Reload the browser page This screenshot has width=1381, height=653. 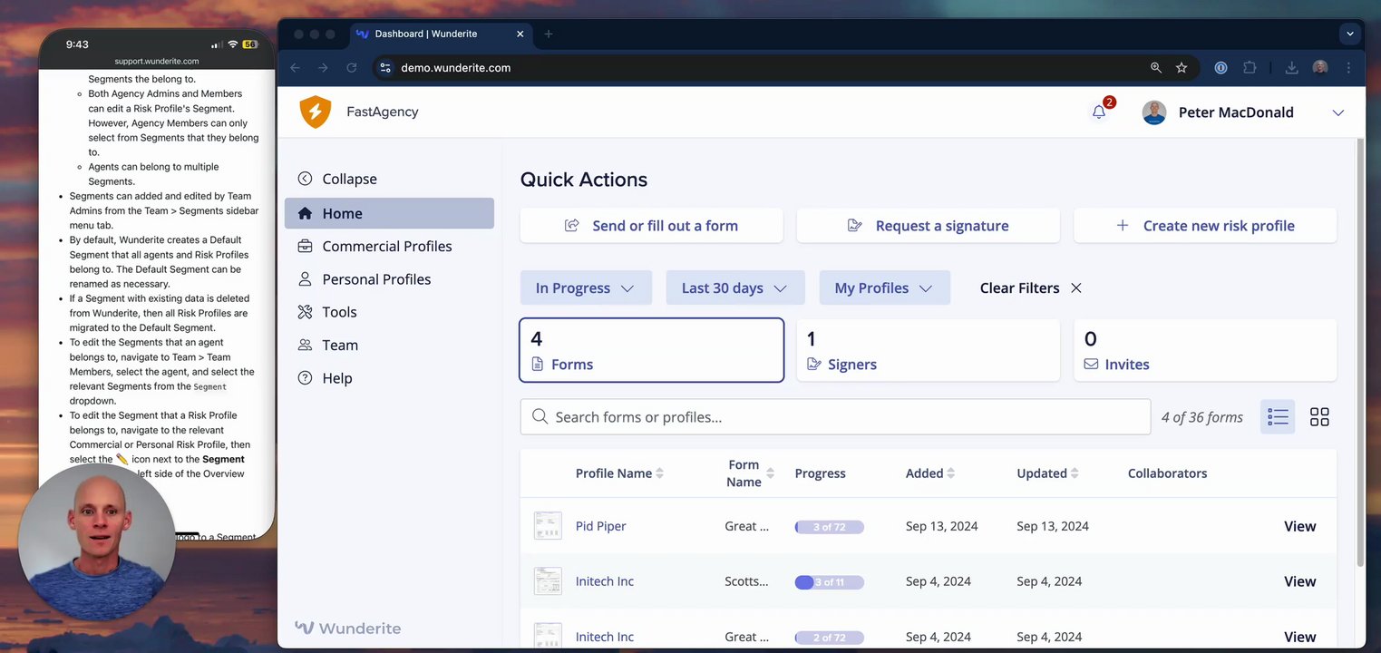pyautogui.click(x=351, y=68)
